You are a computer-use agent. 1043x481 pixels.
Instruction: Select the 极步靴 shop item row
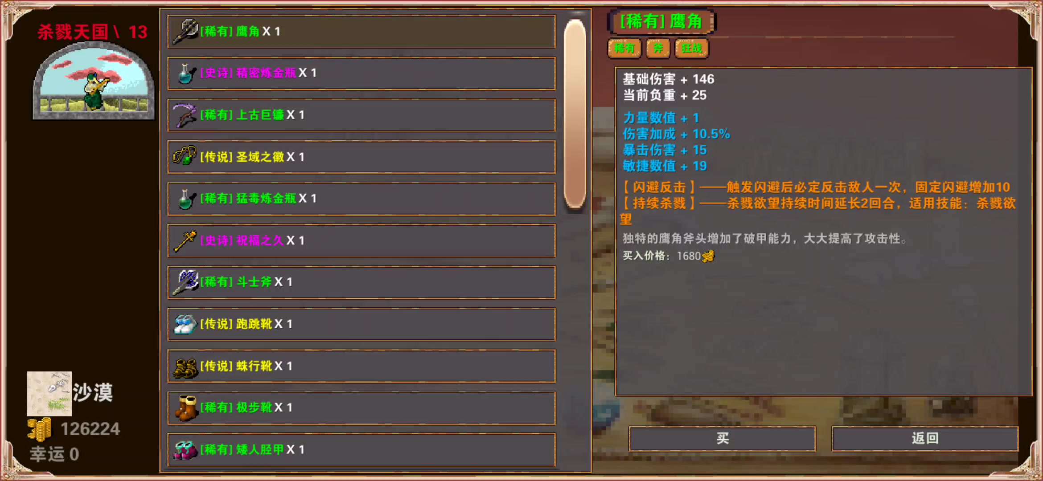pyautogui.click(x=361, y=408)
